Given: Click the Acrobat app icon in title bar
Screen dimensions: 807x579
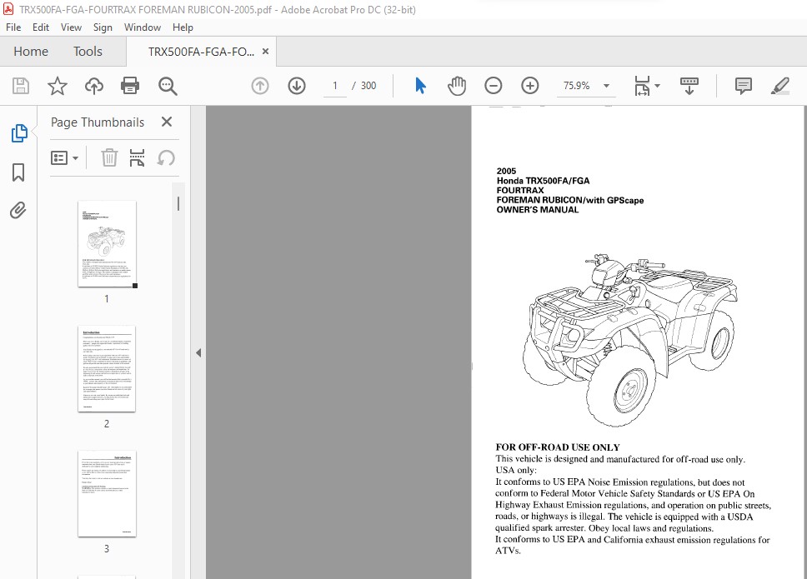Looking at the screenshot, I should (x=8, y=9).
